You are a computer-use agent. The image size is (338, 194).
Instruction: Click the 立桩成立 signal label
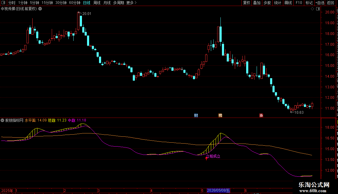213,156
